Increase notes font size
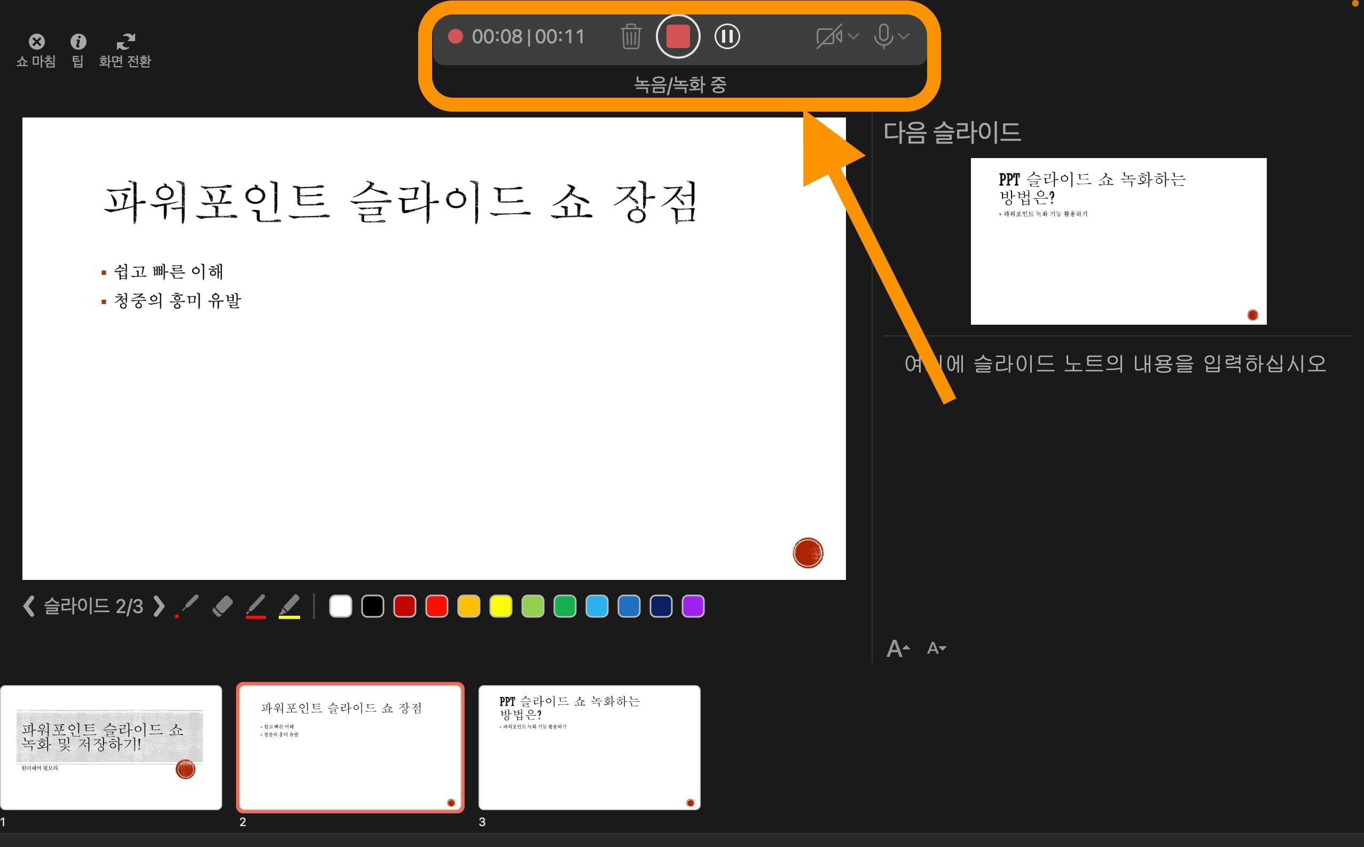This screenshot has width=1364, height=847. tap(898, 649)
